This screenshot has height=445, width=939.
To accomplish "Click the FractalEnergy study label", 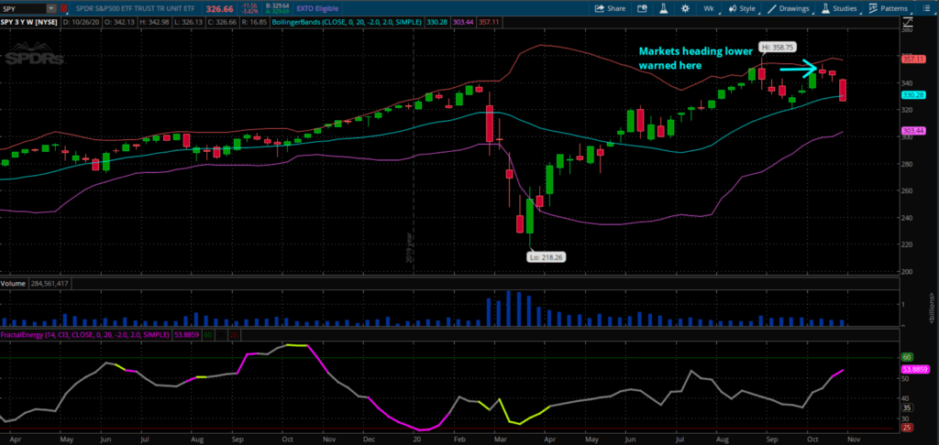I will (x=85, y=335).
